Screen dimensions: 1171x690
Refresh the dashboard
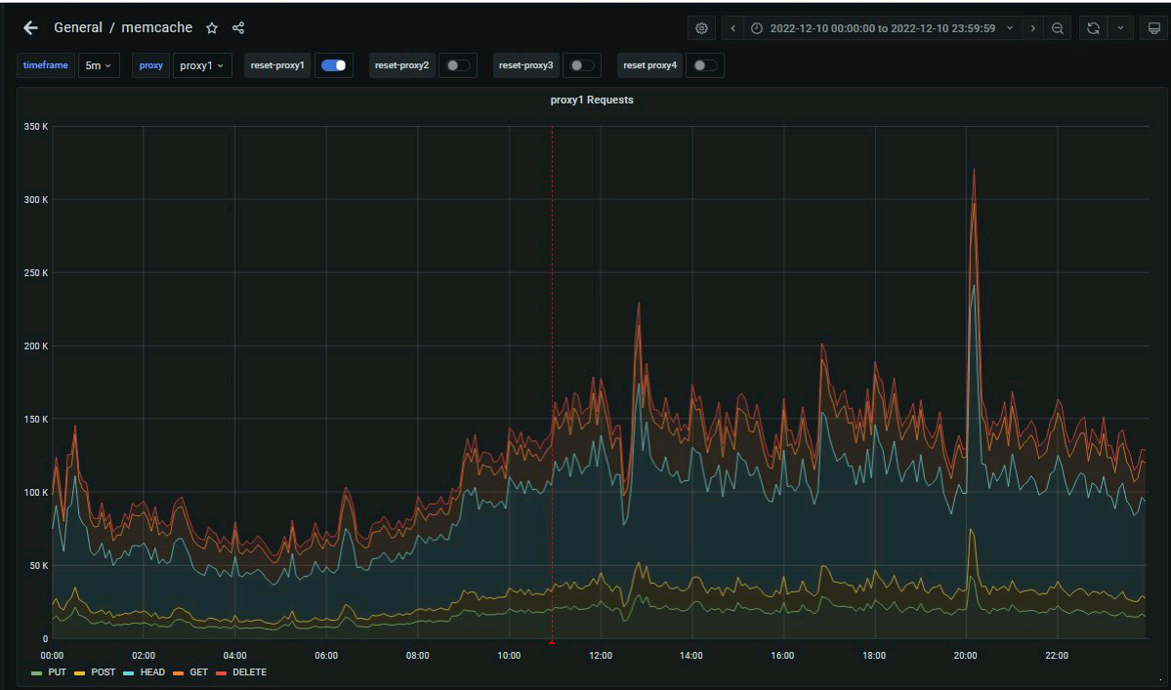click(1093, 28)
